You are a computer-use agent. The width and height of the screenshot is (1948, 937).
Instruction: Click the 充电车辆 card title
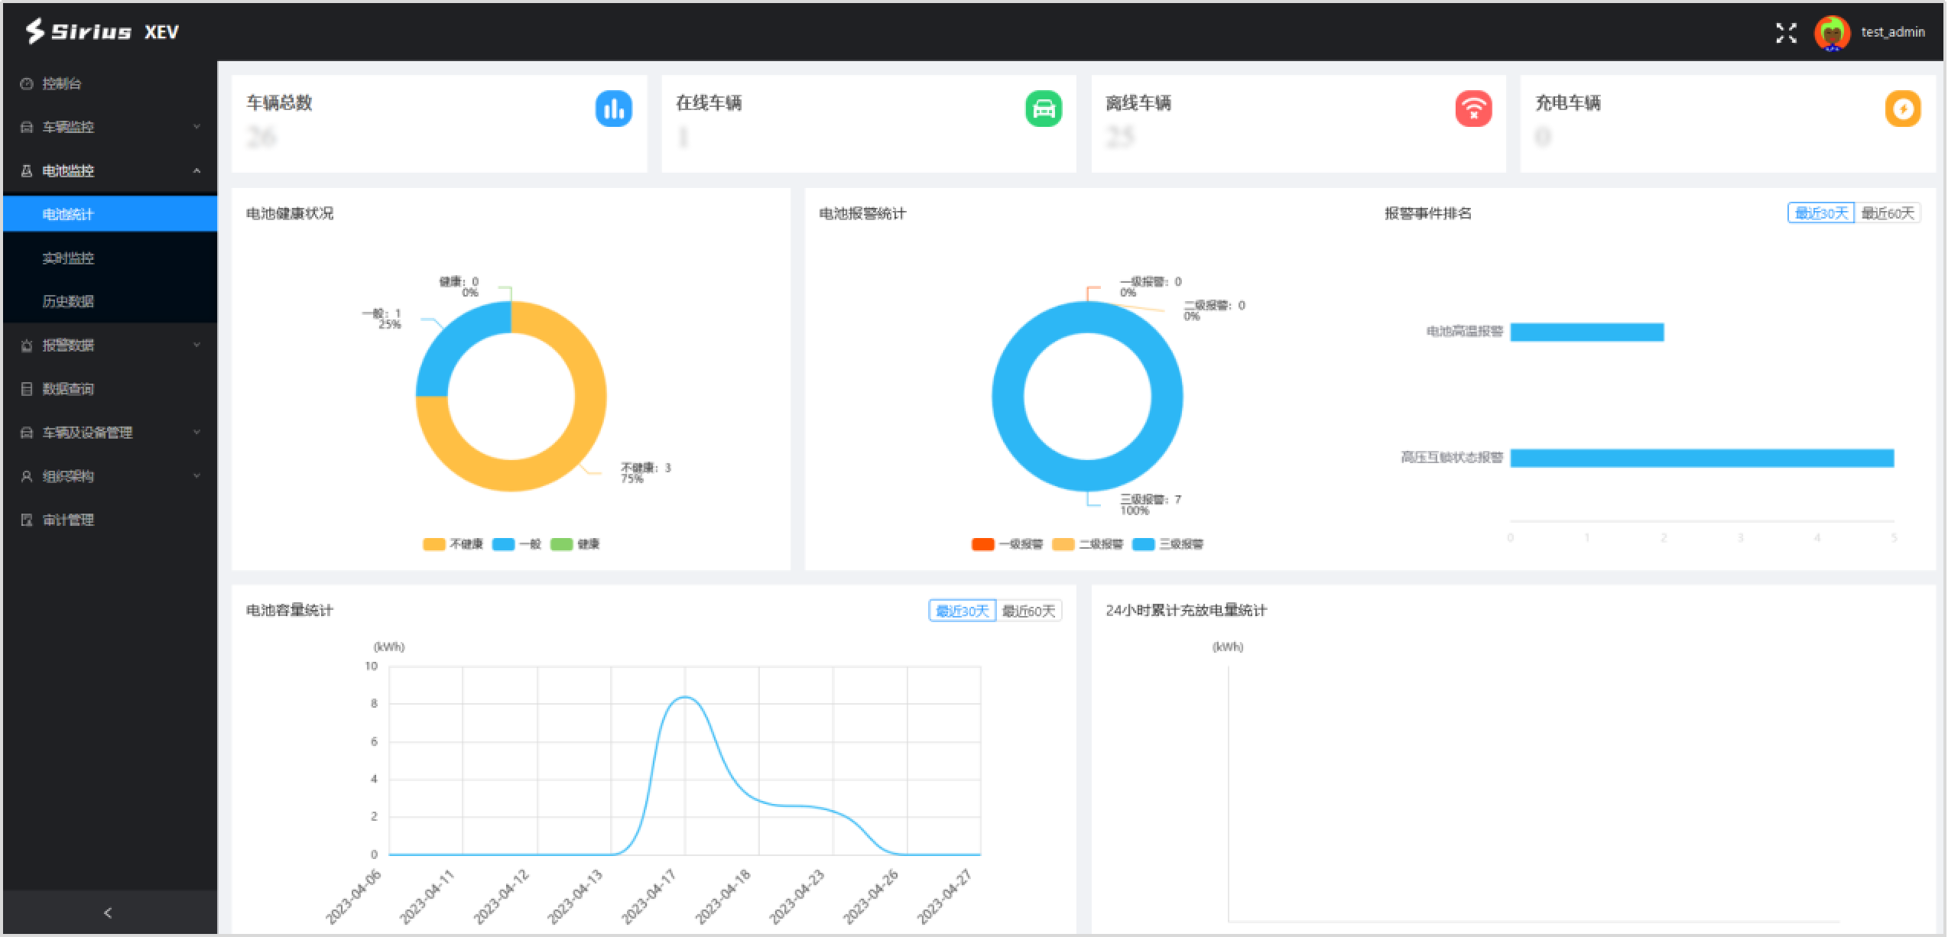coord(1568,102)
